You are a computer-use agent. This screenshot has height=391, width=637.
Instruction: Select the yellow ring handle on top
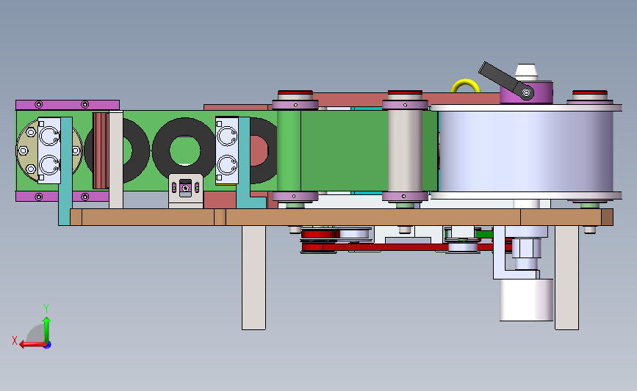tap(466, 85)
